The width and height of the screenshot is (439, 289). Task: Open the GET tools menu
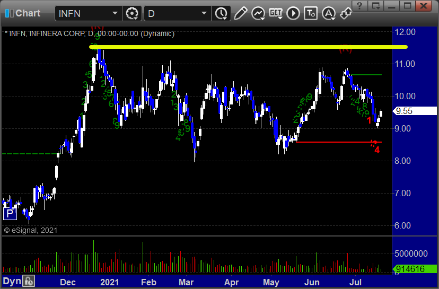[276, 13]
